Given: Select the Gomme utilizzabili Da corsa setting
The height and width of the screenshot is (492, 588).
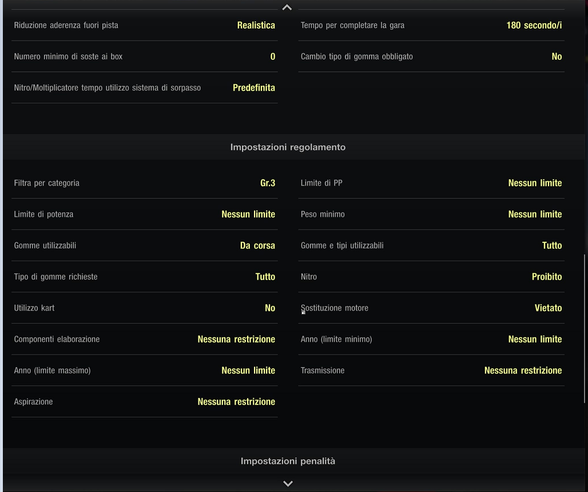Looking at the screenshot, I should 144,246.
